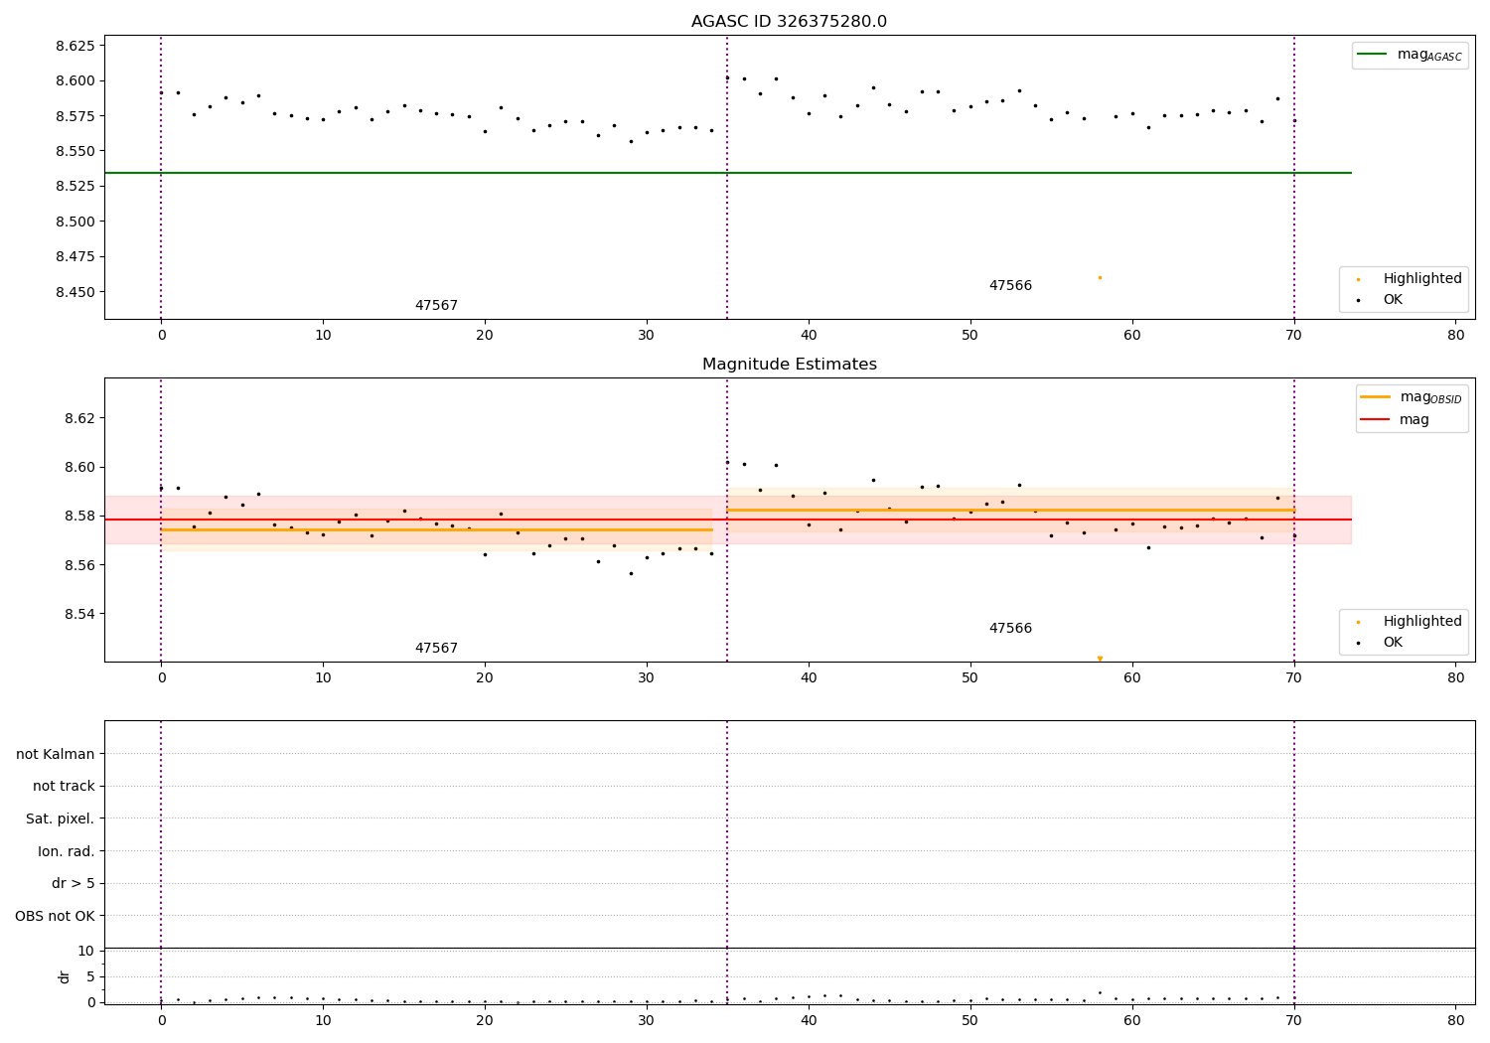Click the 'Sat. pixel.' row label
Screen dimensions: 1490x1043
click(x=61, y=819)
